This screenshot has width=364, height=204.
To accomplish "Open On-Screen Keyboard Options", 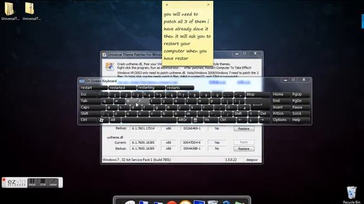I will (281, 120).
